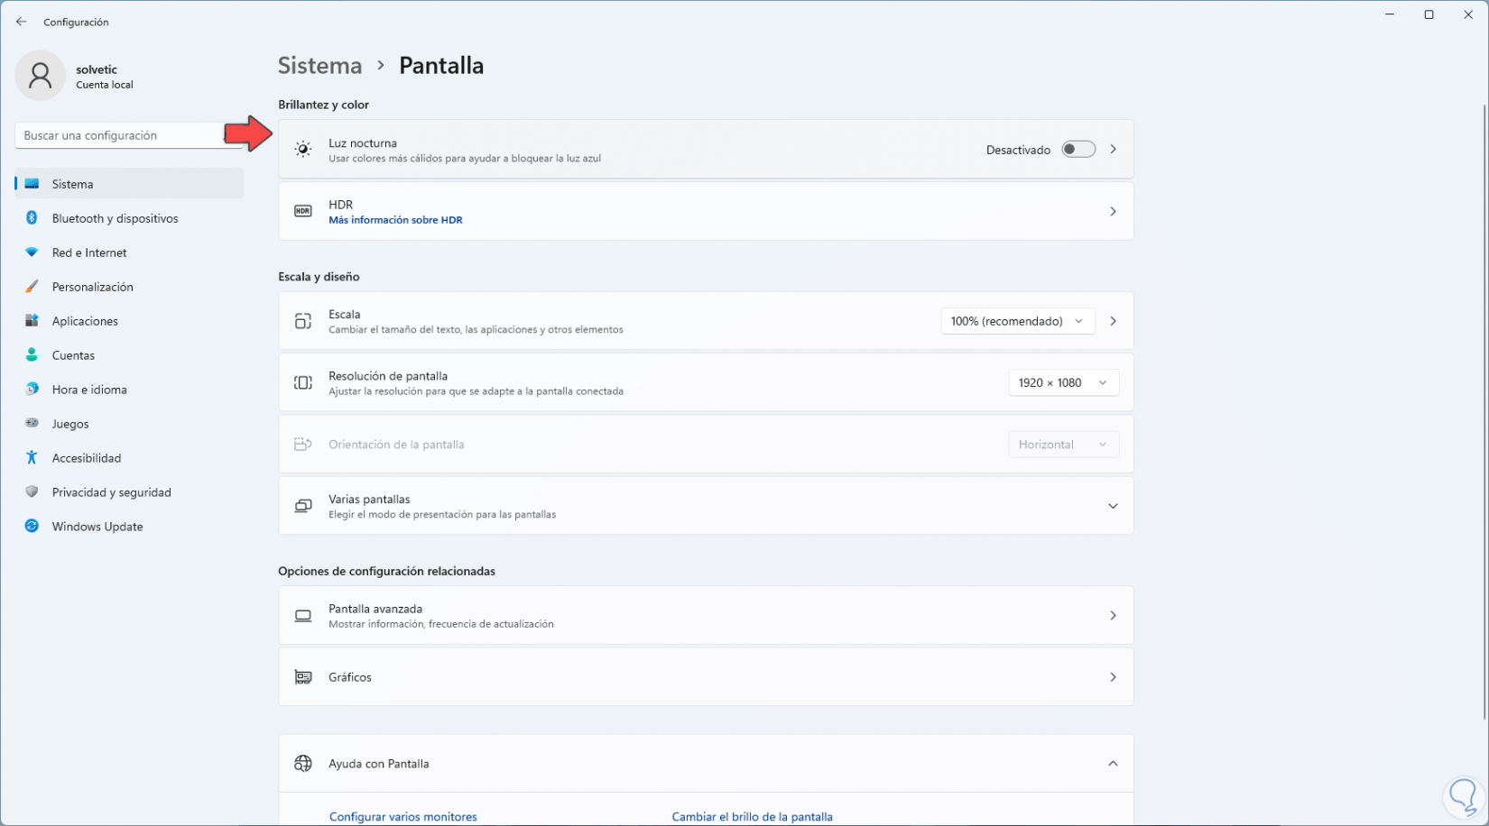Click the Red e Internet wifi icon
This screenshot has height=826, width=1489.
click(32, 252)
